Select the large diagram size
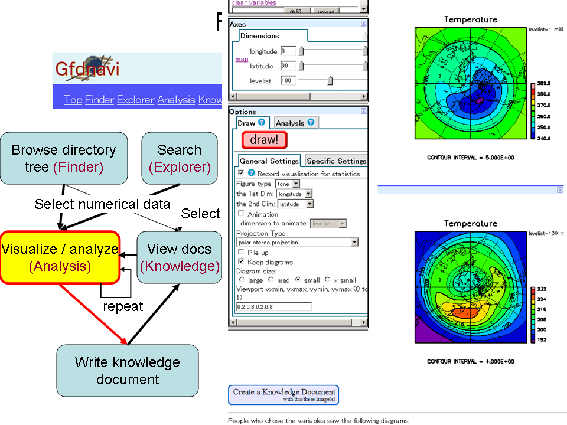The image size is (567, 425). coord(242,279)
